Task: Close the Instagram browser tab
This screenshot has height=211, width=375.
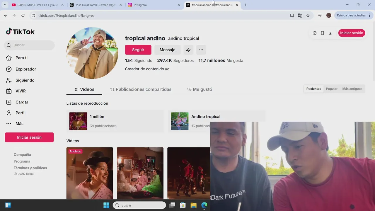Action: (x=179, y=5)
